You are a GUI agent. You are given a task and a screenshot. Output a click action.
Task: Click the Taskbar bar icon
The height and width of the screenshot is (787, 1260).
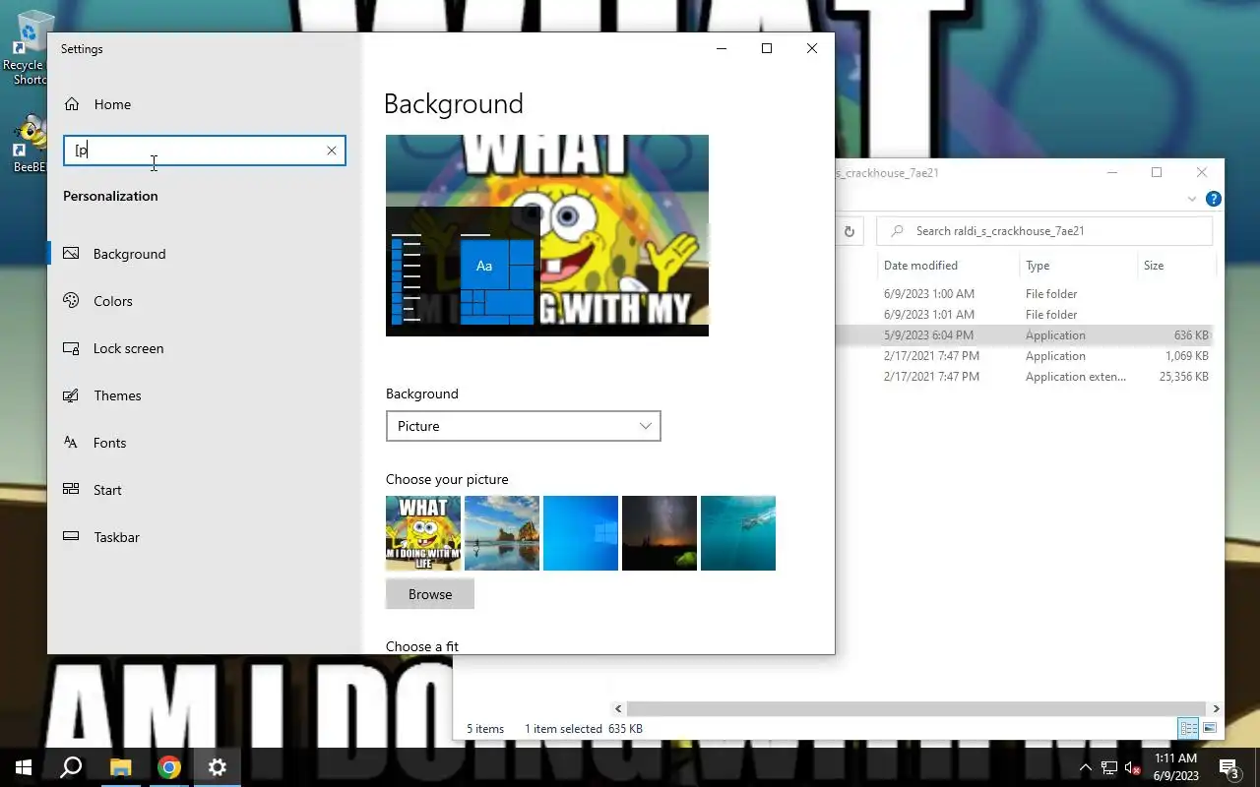[71, 536]
